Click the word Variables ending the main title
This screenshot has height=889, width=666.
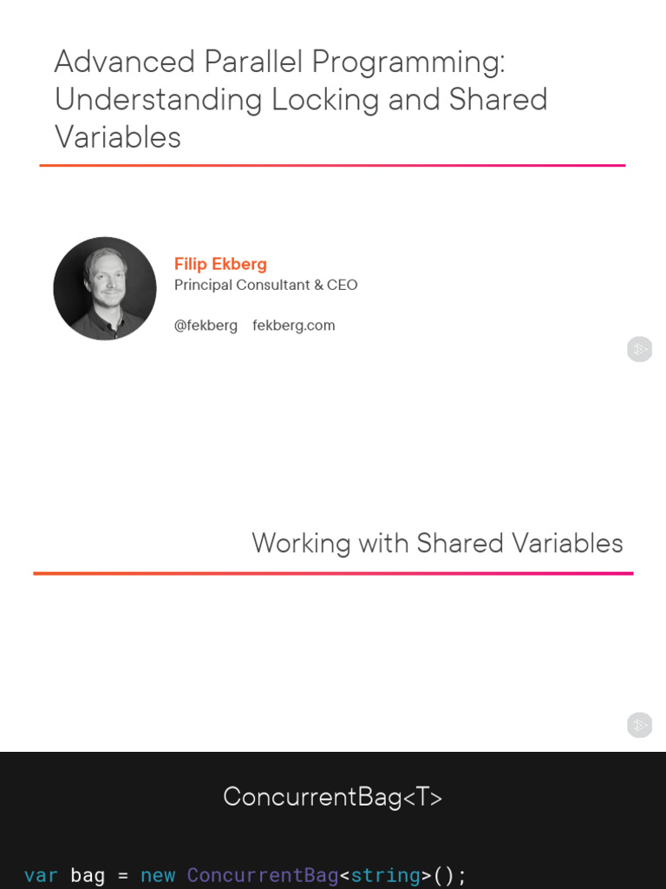(118, 137)
